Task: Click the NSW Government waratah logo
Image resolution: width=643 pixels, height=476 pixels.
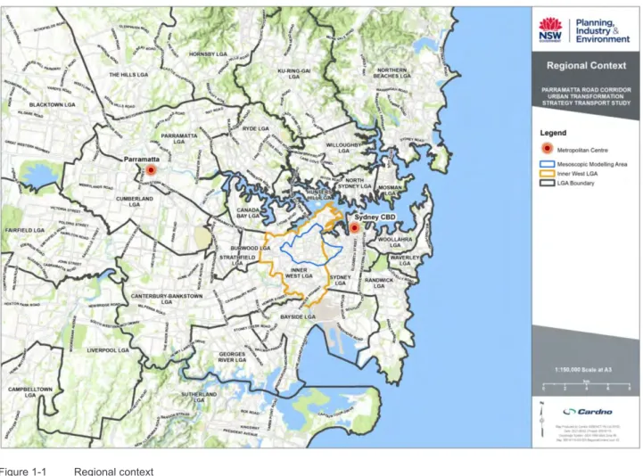Action: pos(550,29)
